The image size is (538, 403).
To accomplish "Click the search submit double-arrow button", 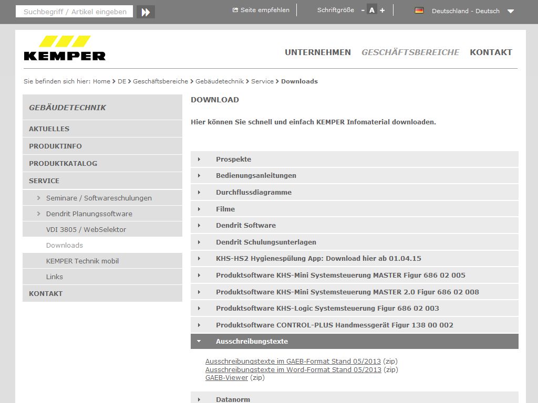I will [146, 12].
